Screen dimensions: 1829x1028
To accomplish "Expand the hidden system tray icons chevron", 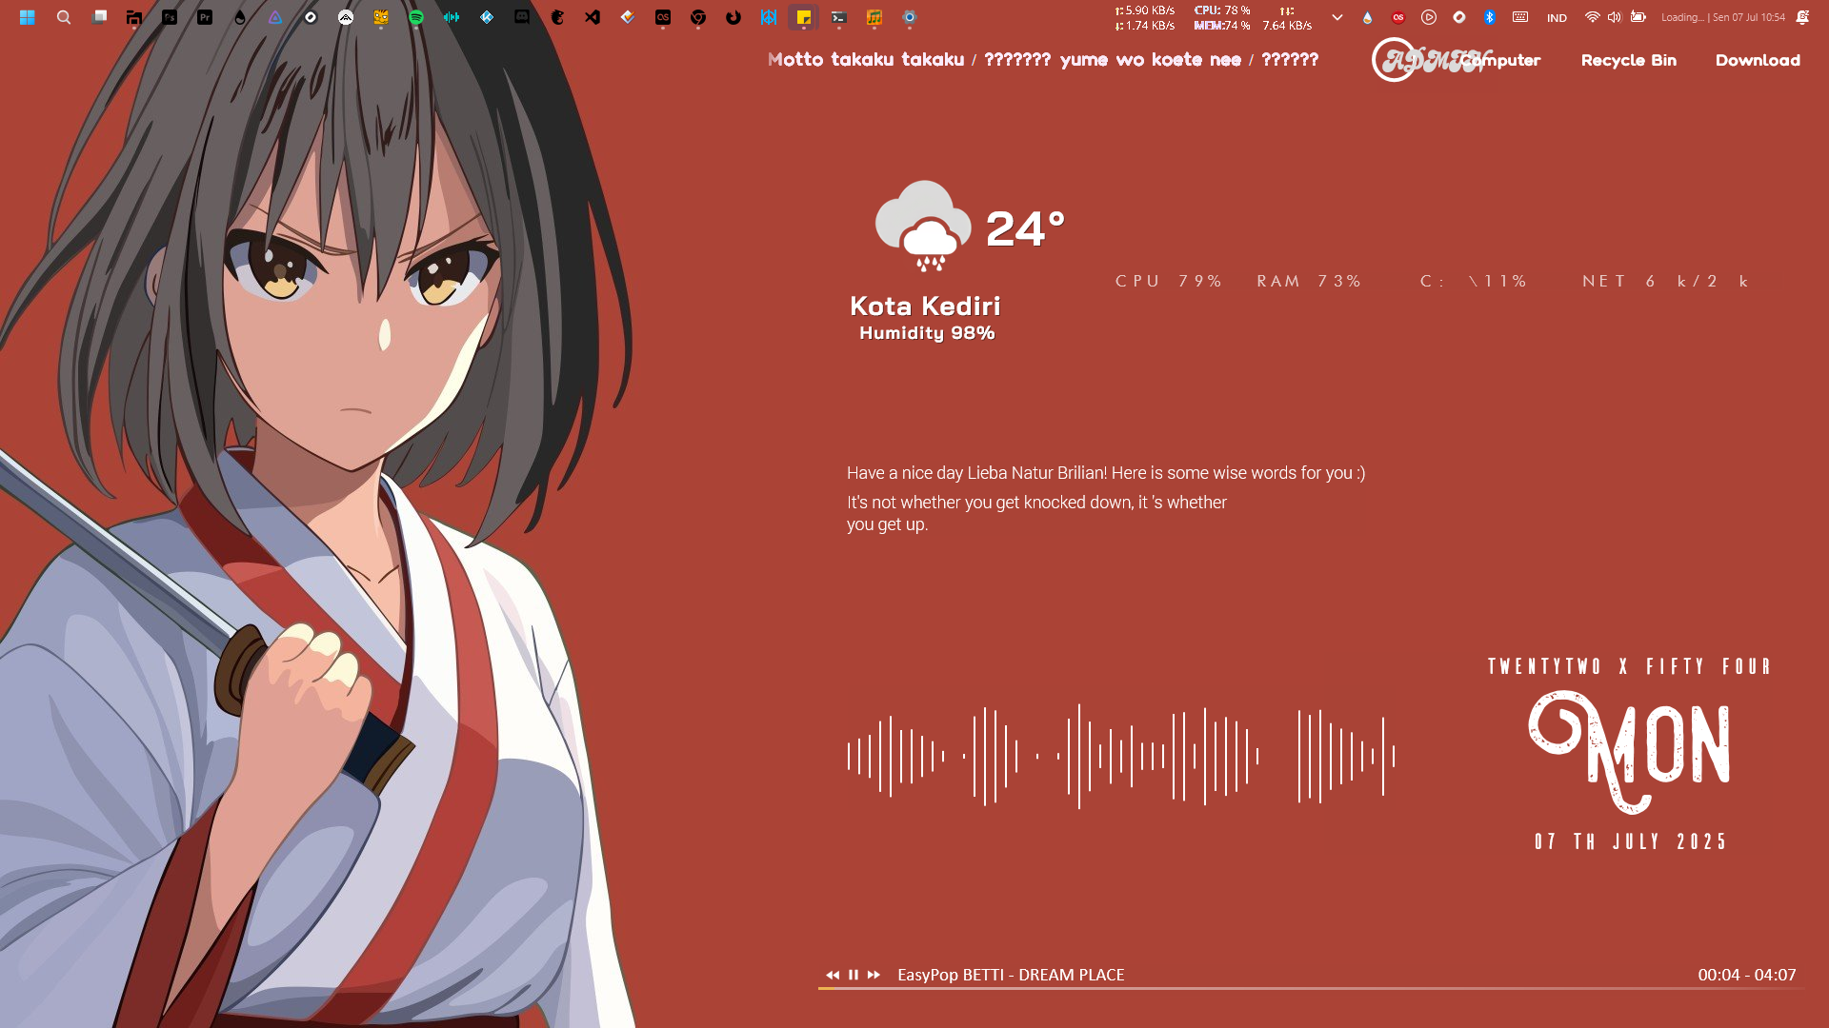I will click(1337, 17).
